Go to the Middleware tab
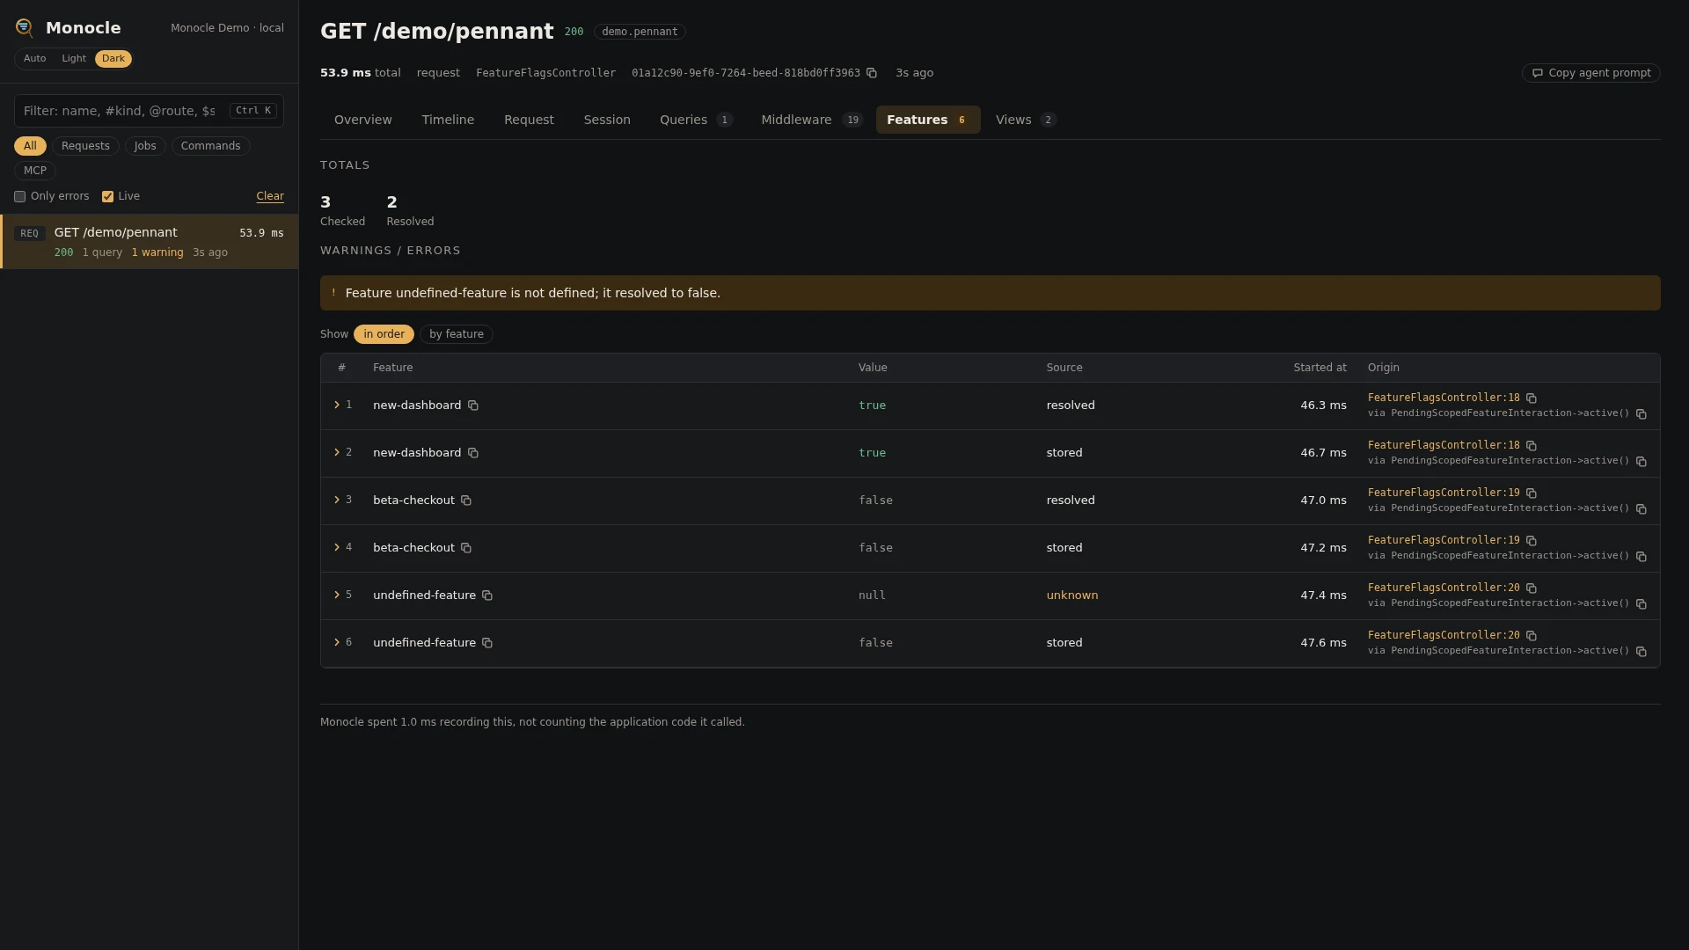Image resolution: width=1689 pixels, height=950 pixels. pos(811,120)
